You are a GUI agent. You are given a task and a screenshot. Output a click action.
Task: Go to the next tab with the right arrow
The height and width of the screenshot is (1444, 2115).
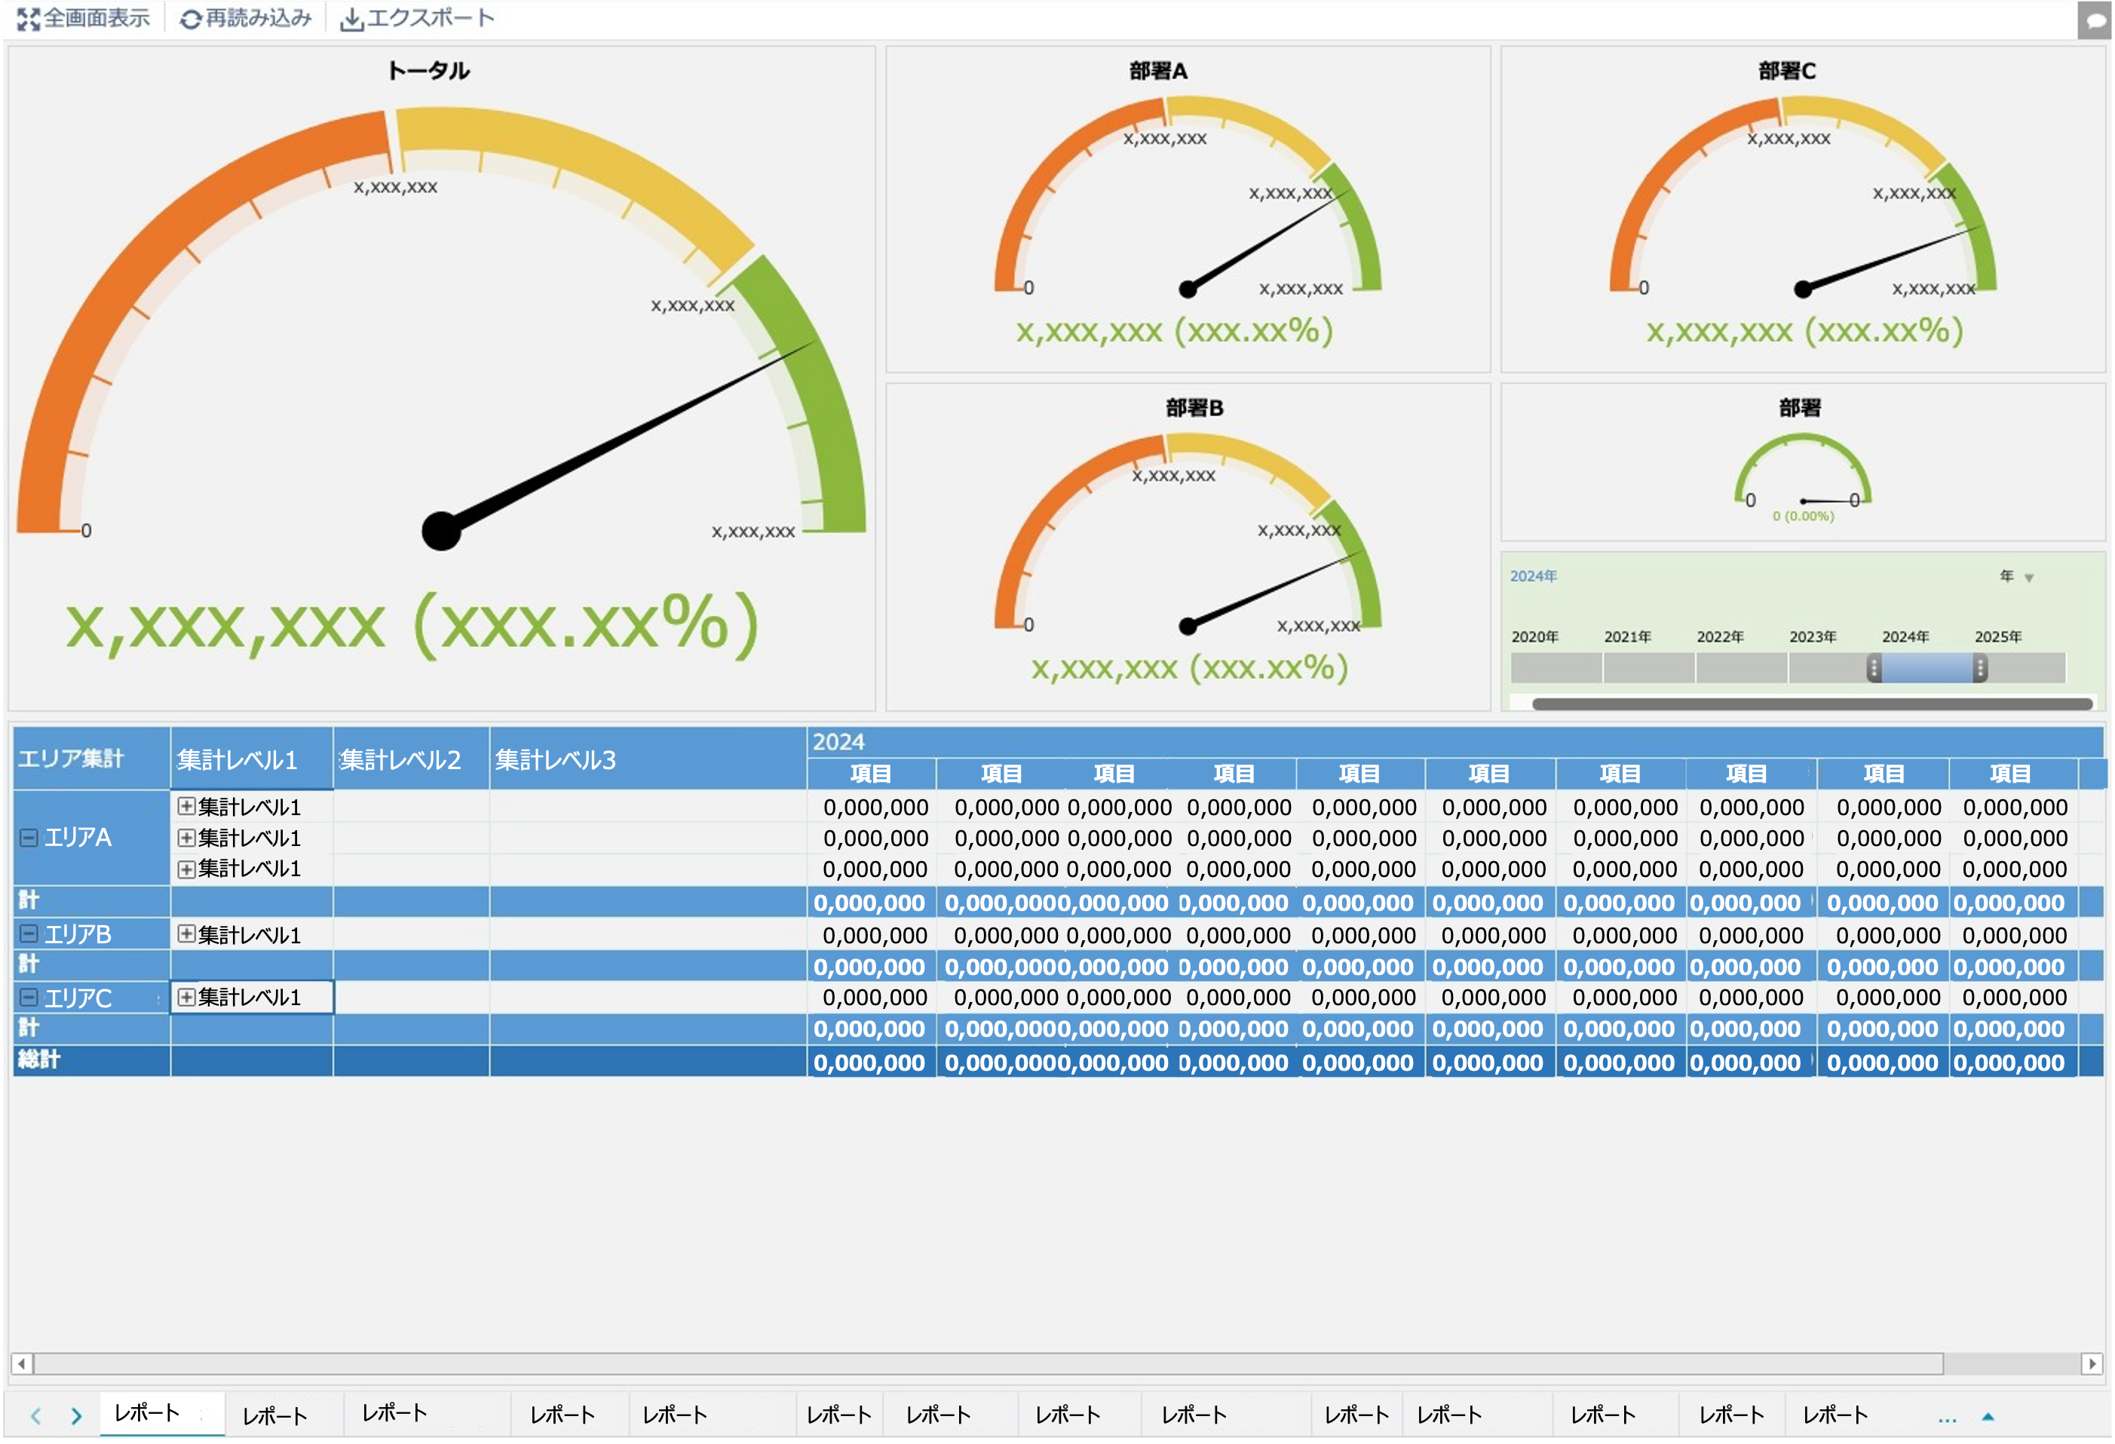click(76, 1416)
